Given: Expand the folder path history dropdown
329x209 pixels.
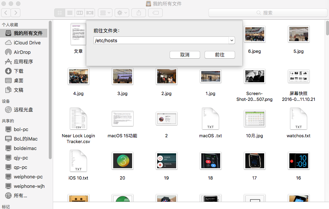Looking at the screenshot, I should point(231,40).
